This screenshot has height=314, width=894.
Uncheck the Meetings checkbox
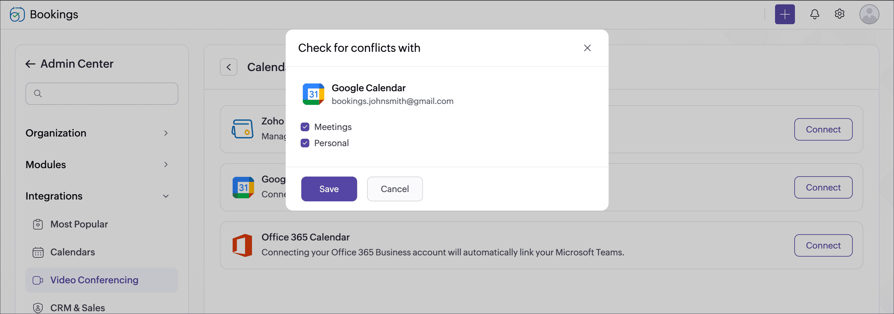(x=305, y=127)
